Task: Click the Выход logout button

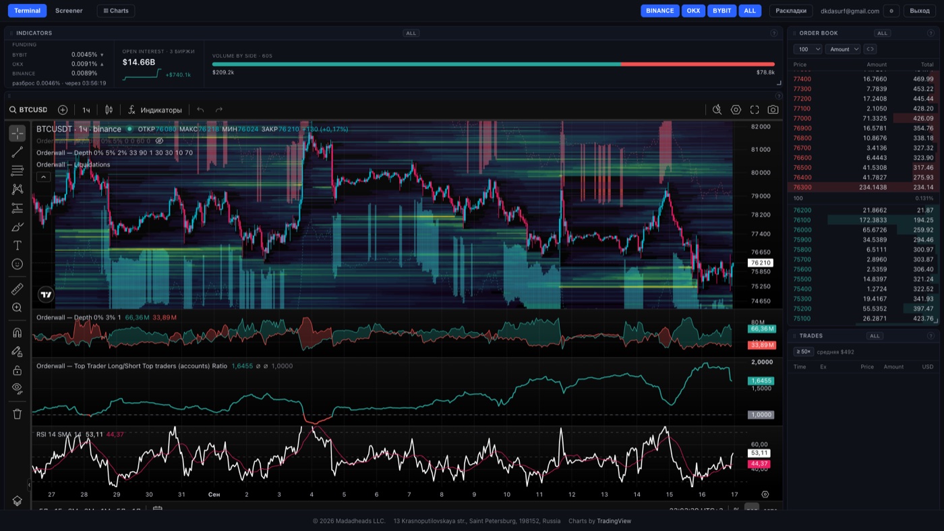Action: point(920,11)
